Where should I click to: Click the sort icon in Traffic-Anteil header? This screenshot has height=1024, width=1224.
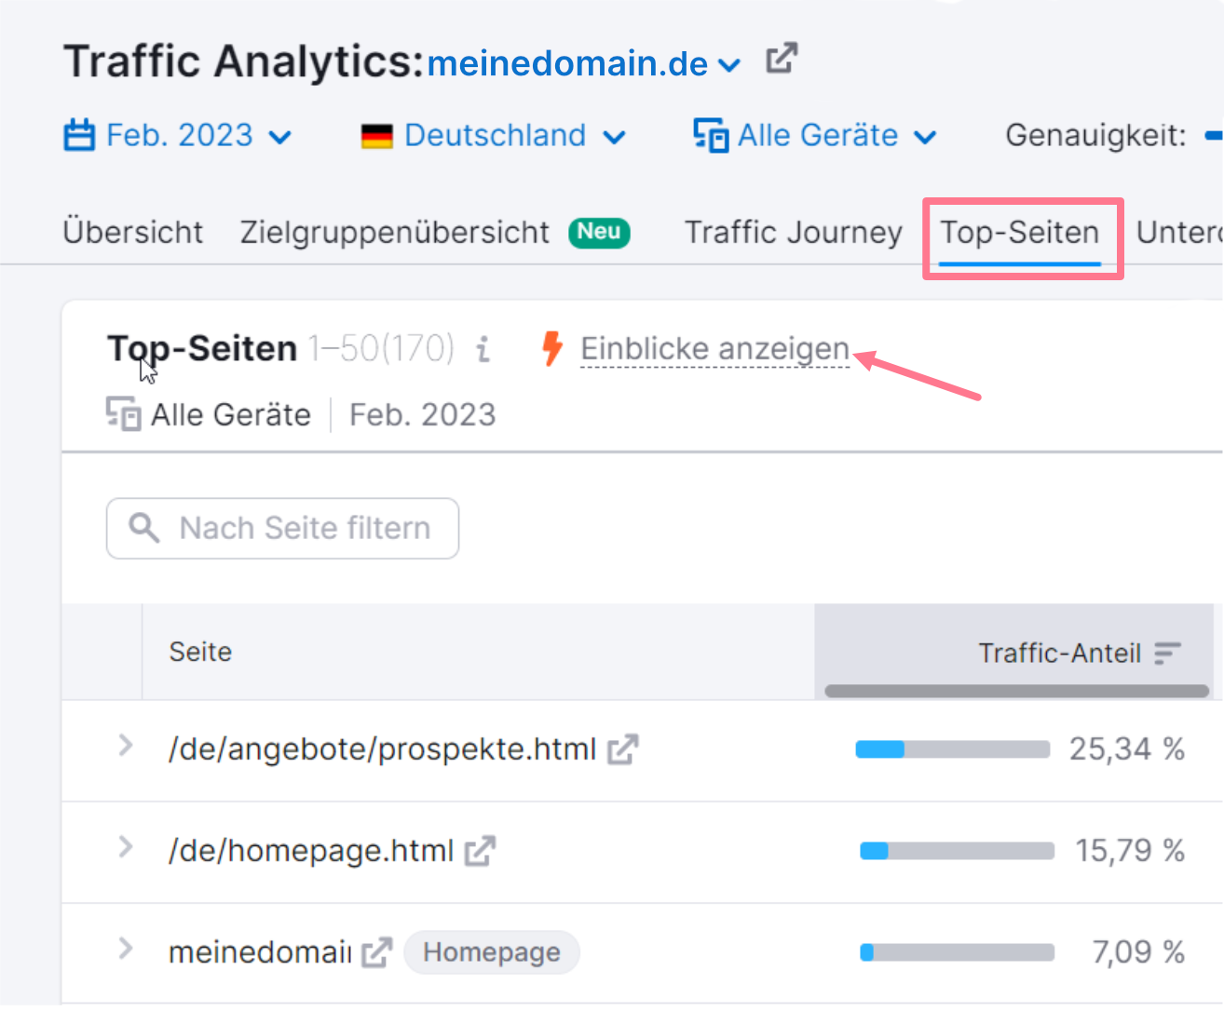(1167, 653)
